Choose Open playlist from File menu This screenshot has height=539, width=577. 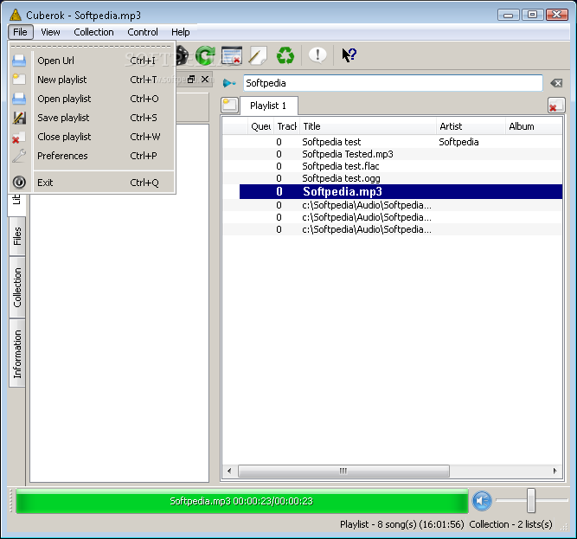[91, 99]
